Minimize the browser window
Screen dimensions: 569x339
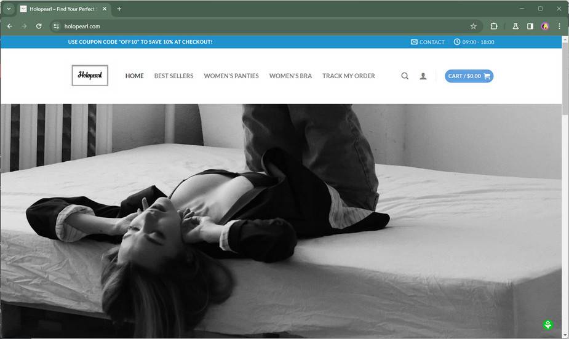tap(522, 9)
